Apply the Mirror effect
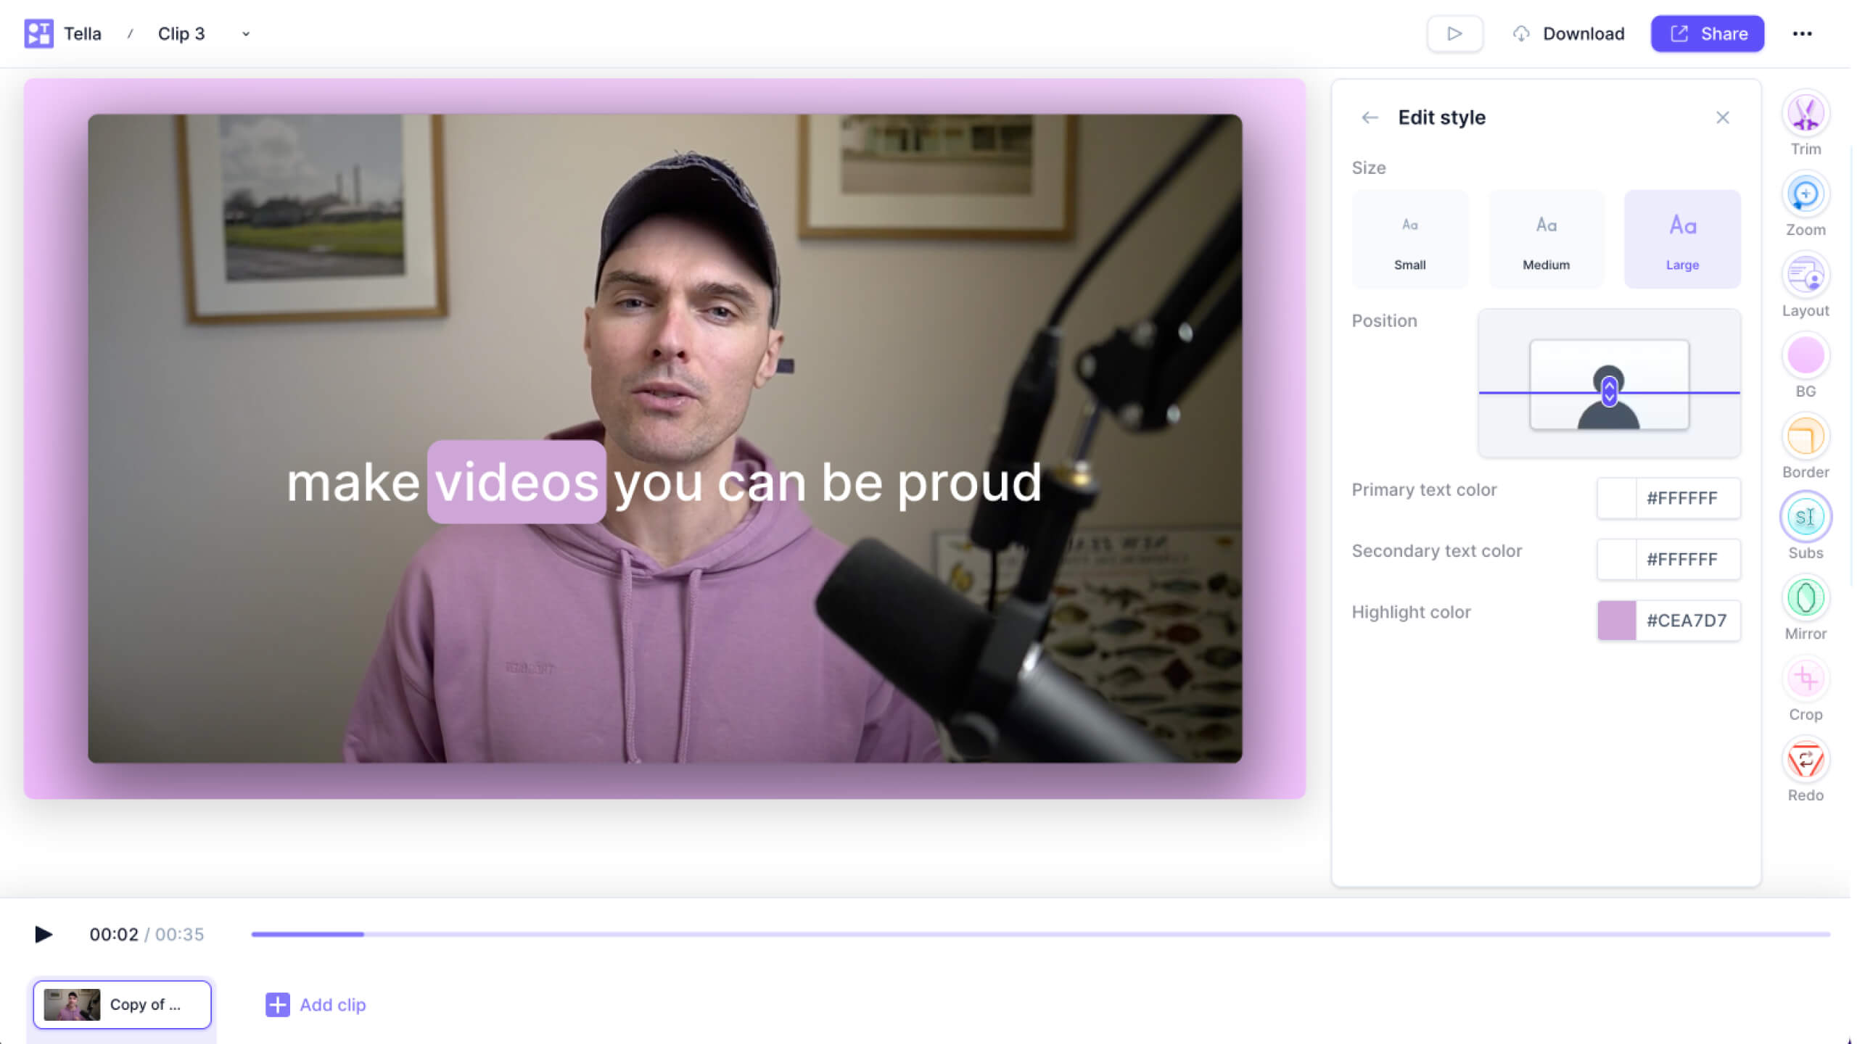1857x1044 pixels. coord(1805,597)
